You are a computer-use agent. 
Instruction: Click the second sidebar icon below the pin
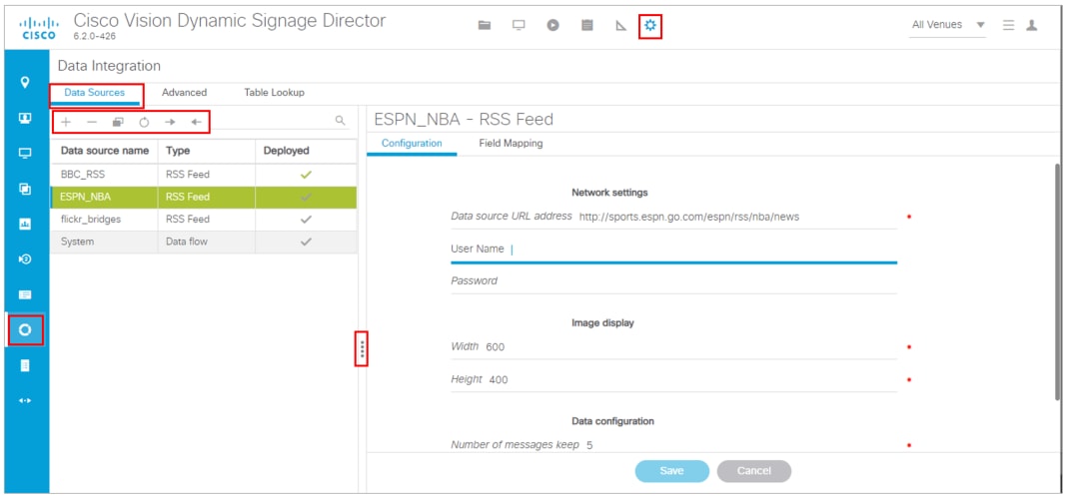coord(26,118)
